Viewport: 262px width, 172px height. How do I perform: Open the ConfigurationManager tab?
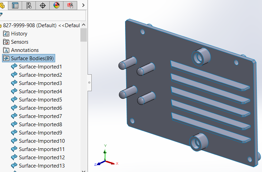[29, 6]
